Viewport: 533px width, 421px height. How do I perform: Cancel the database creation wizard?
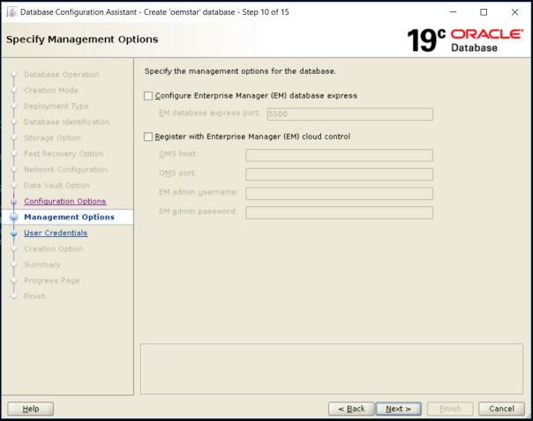point(501,409)
